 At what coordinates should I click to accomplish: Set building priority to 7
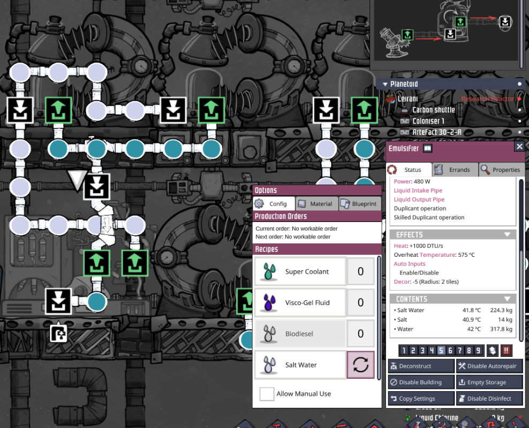click(459, 350)
